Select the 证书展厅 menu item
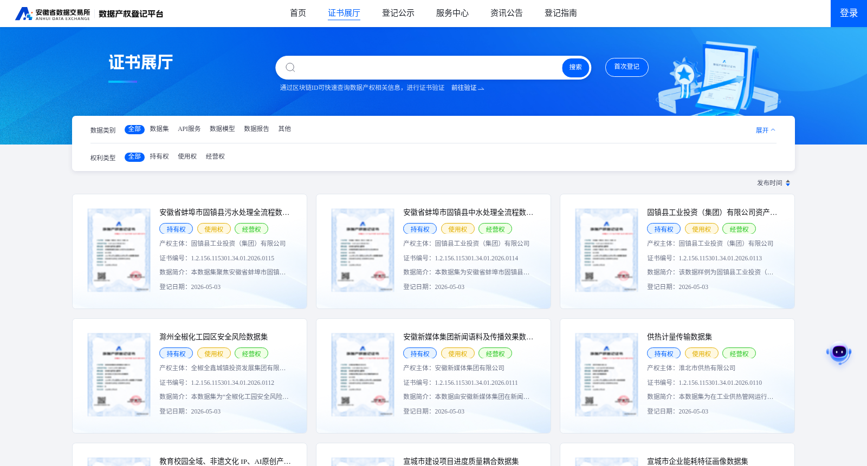Viewport: 867px width, 466px height. pos(344,13)
